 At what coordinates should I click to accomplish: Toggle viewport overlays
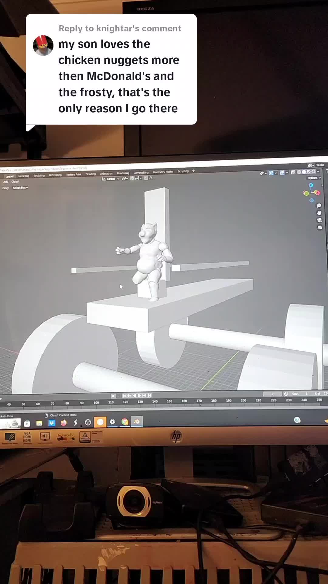(282, 173)
